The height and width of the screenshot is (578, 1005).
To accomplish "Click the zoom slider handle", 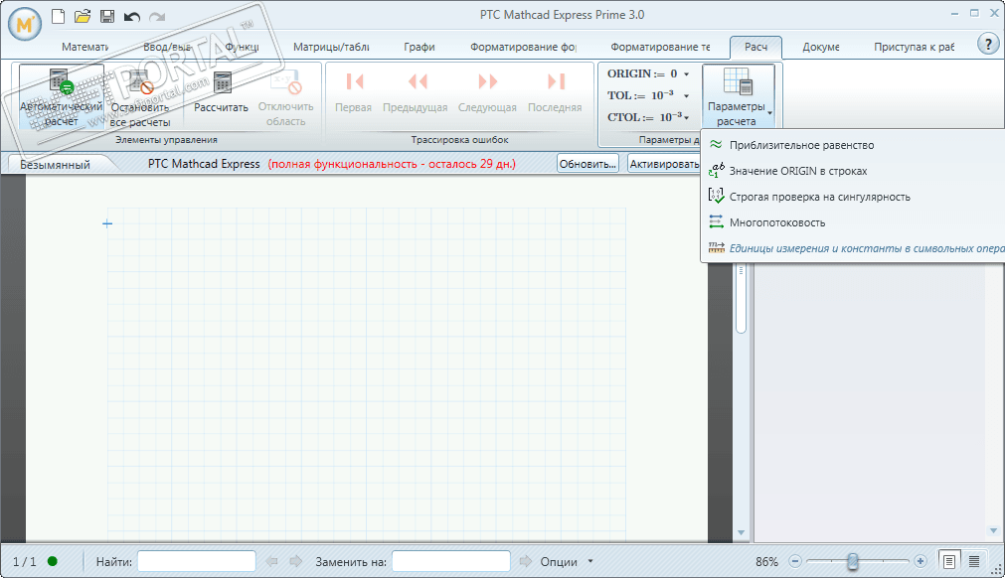I will click(853, 561).
